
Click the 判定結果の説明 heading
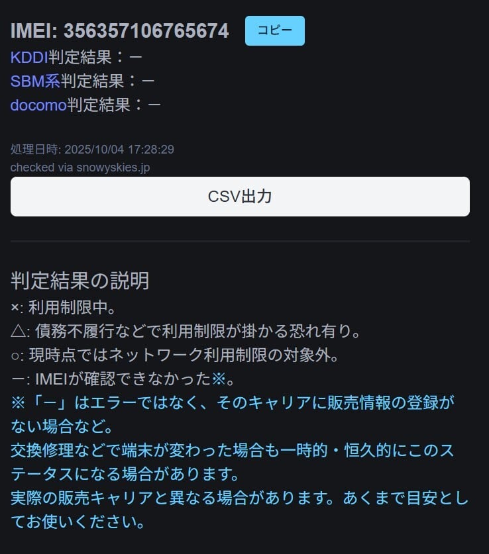(80, 281)
